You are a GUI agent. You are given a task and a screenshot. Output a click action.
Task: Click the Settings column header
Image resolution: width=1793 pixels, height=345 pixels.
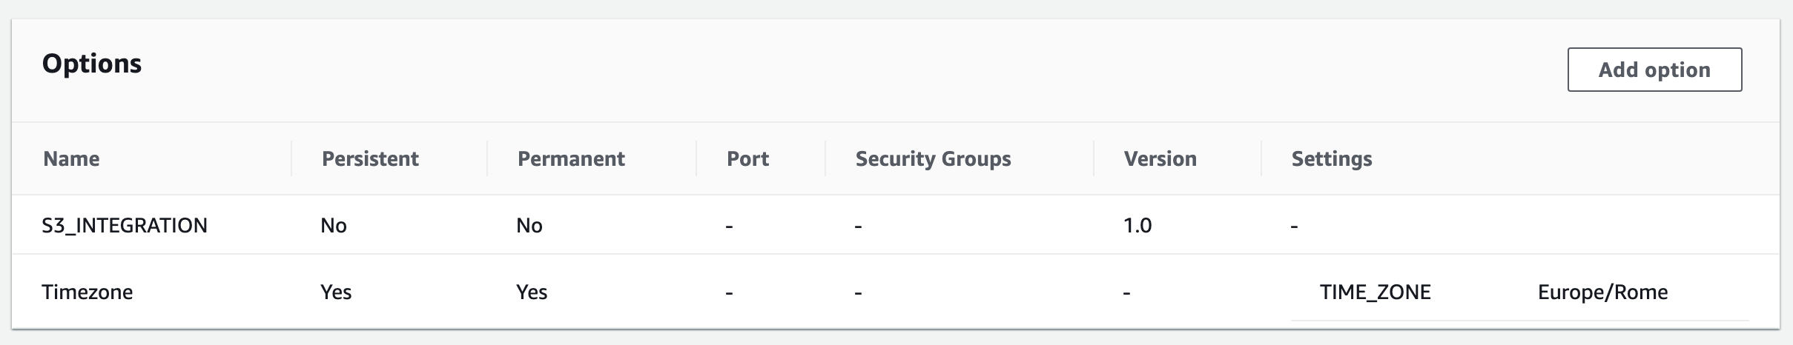tap(1332, 158)
